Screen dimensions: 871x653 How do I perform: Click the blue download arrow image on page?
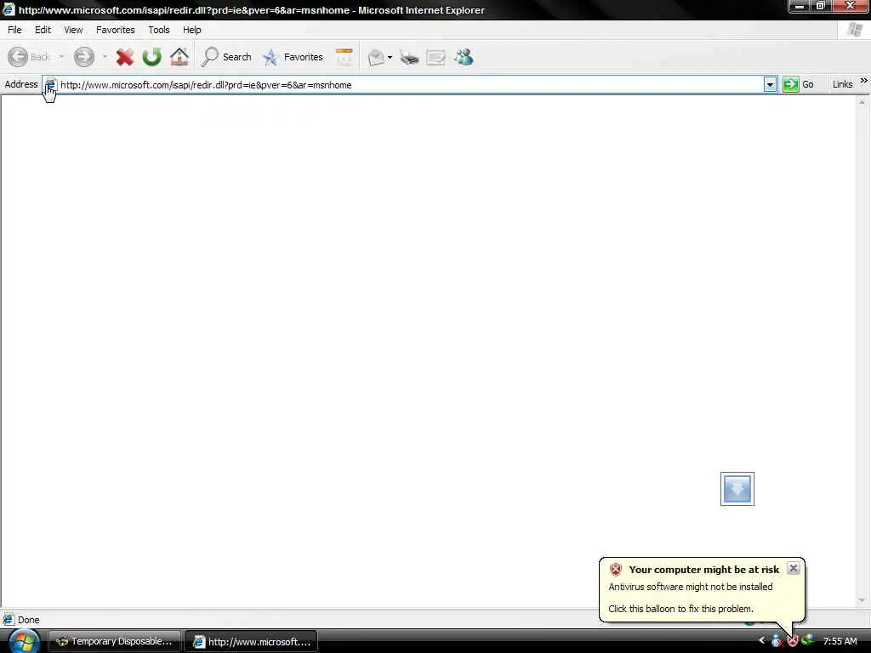point(737,489)
